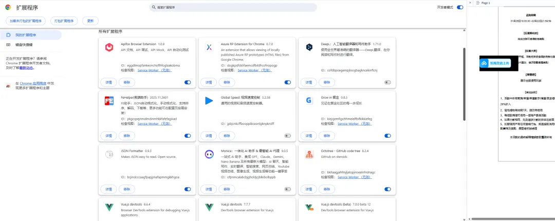This screenshot has width=555, height=221.
Task: Click the menu icon beside Page 1
Action: (x=477, y=3)
